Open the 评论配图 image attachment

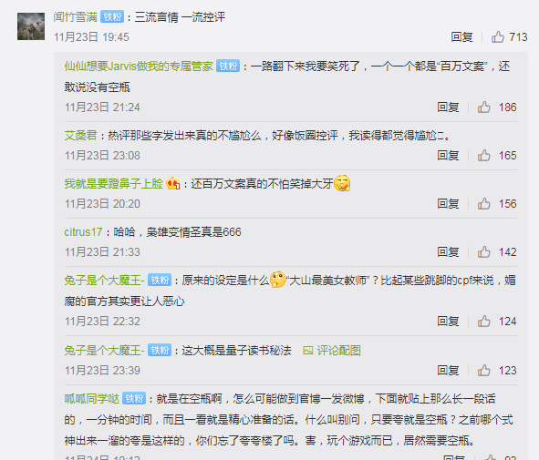point(332,351)
